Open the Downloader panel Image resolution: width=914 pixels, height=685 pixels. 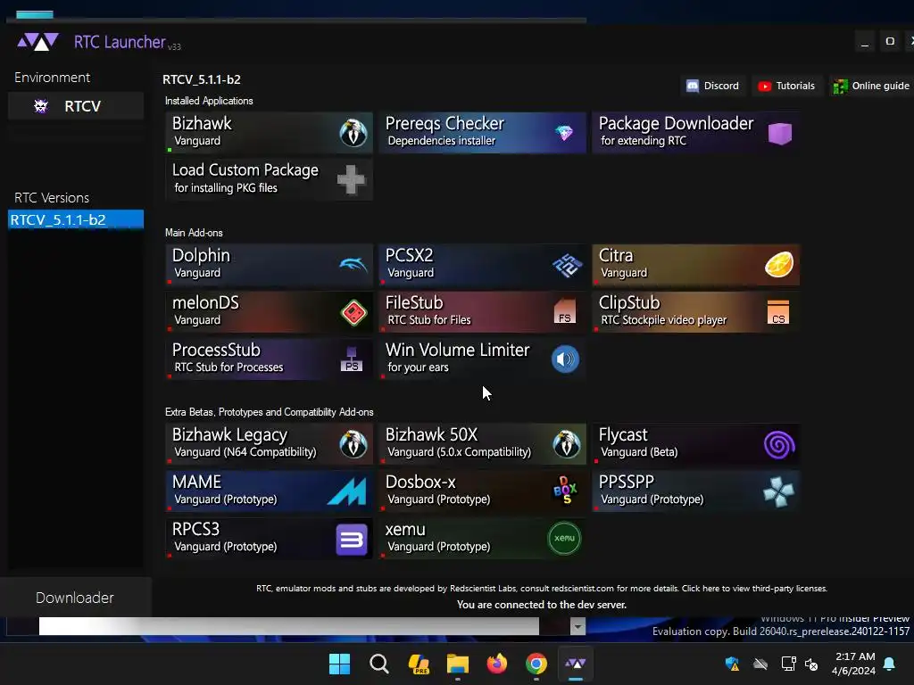(x=75, y=598)
